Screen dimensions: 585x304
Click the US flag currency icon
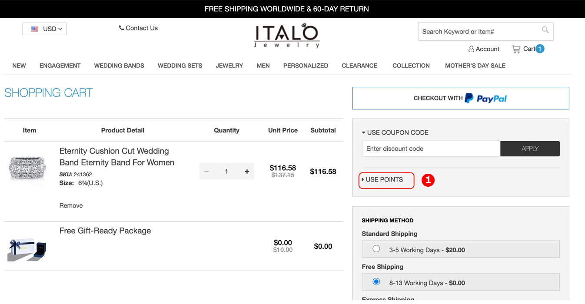point(35,29)
